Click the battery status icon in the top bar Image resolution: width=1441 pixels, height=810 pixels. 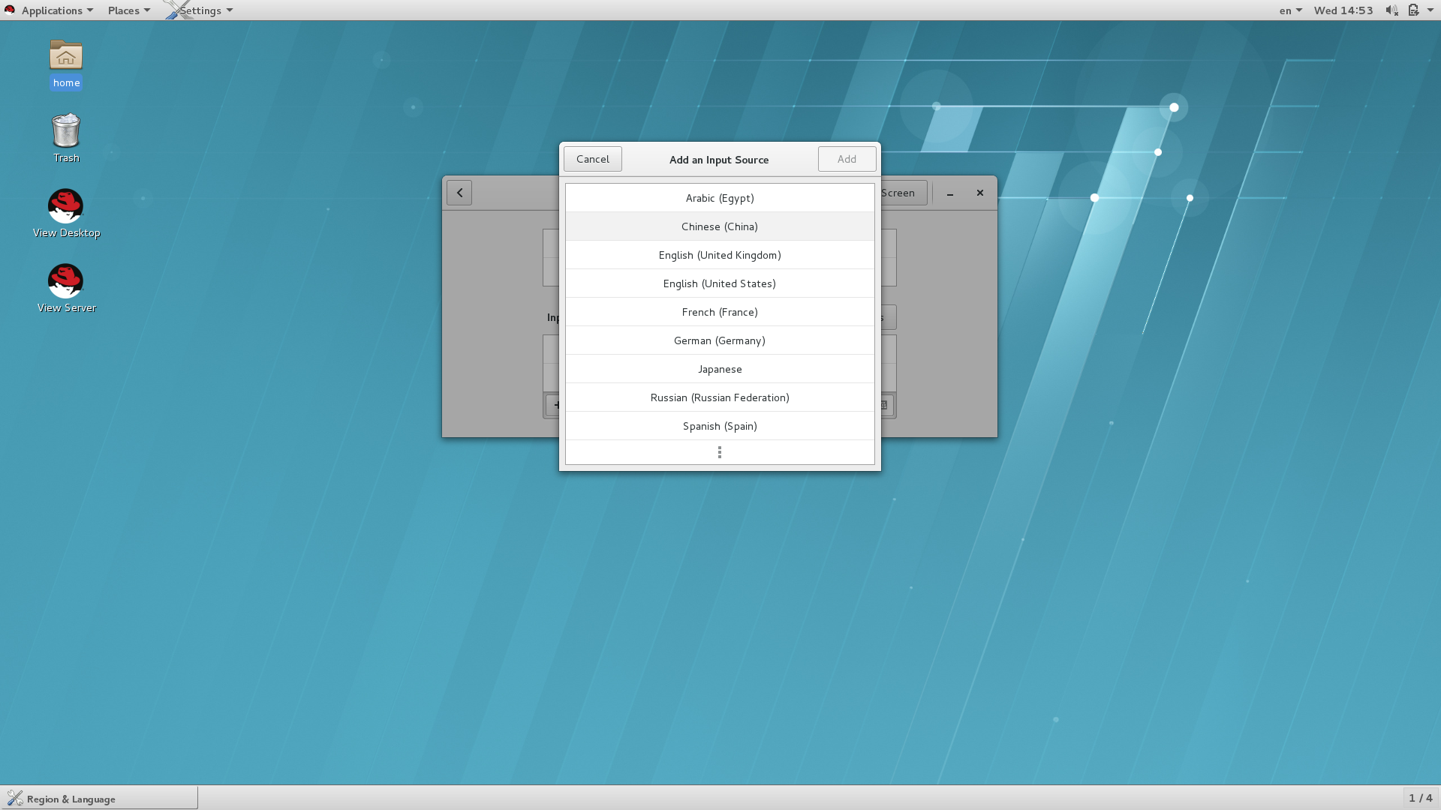tap(1414, 10)
